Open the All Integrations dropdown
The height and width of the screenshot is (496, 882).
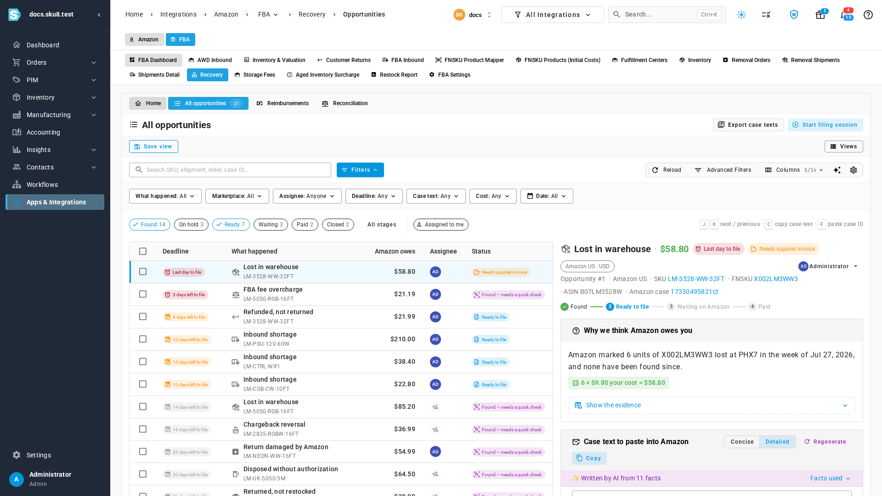tap(553, 15)
